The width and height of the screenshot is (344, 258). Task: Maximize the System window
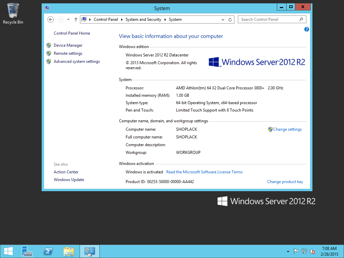pyautogui.click(x=291, y=7)
